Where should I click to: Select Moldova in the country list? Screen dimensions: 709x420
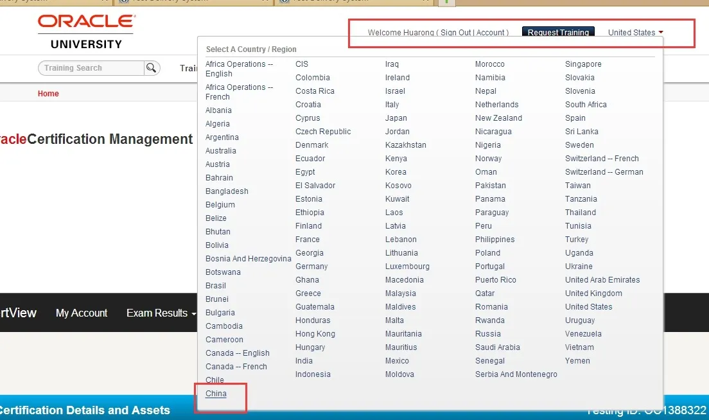[x=399, y=374]
